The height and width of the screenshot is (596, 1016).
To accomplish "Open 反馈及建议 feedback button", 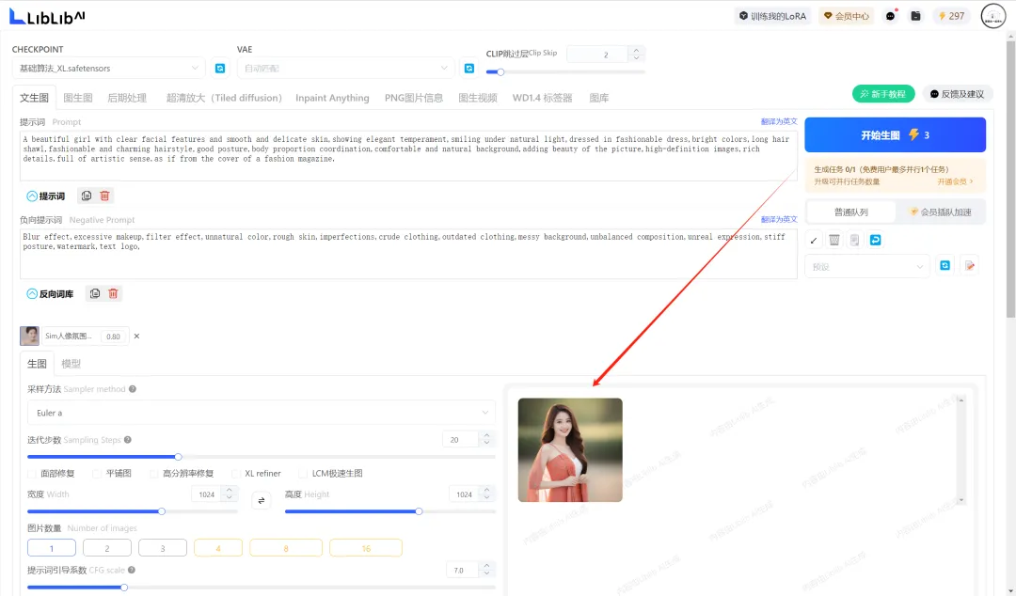I will [957, 94].
